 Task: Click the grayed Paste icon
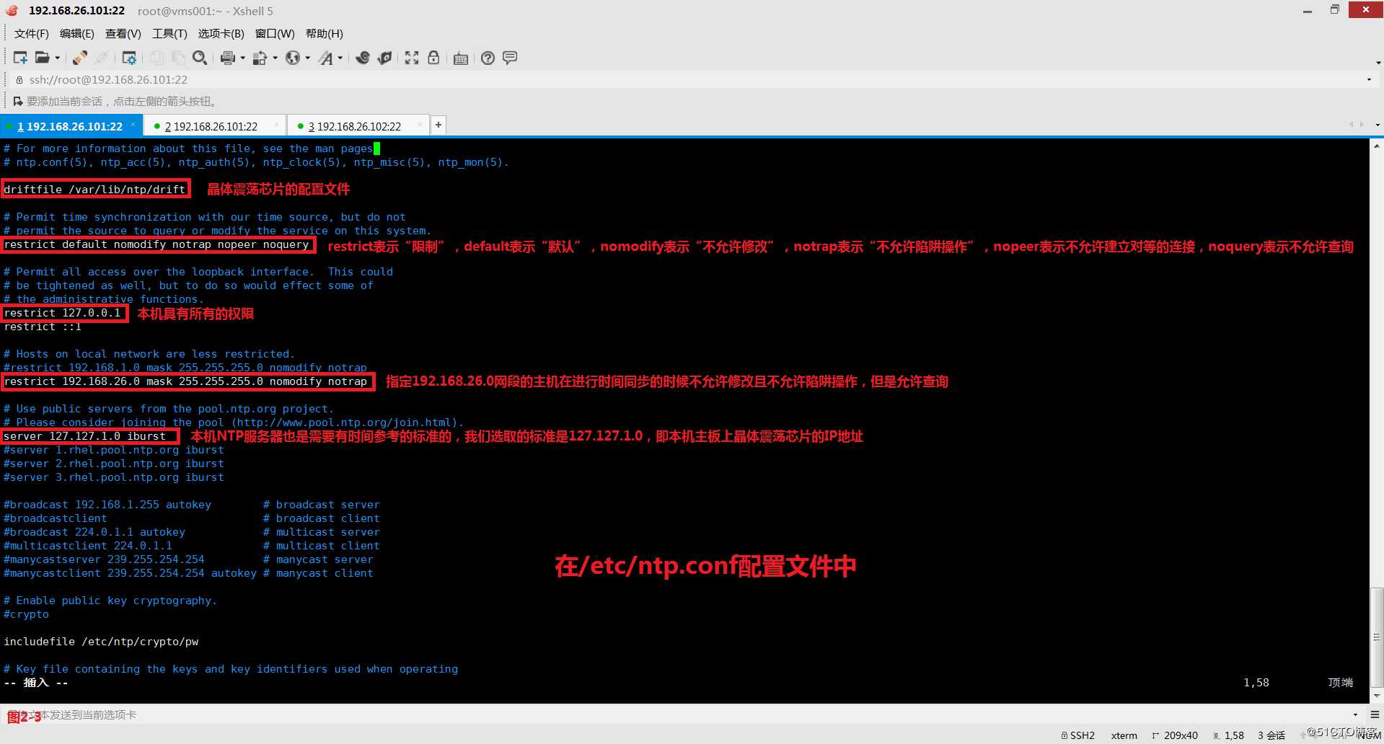(178, 58)
